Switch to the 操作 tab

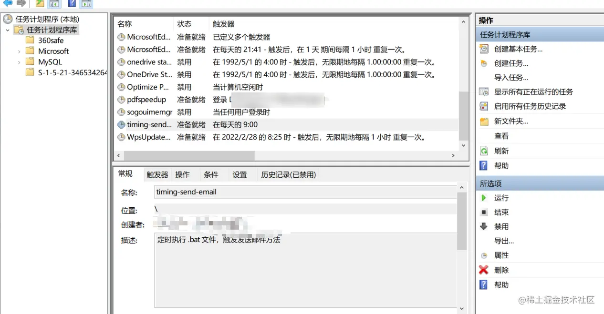coord(182,175)
